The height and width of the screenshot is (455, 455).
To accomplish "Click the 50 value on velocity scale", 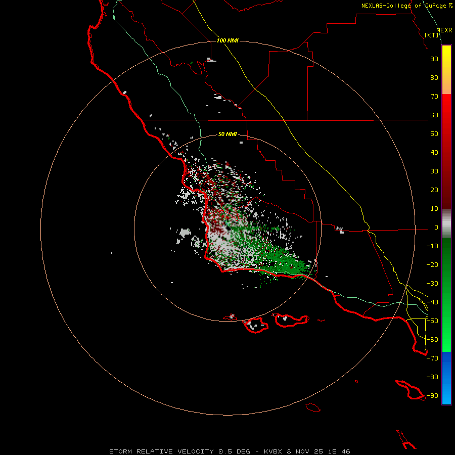I will [434, 134].
